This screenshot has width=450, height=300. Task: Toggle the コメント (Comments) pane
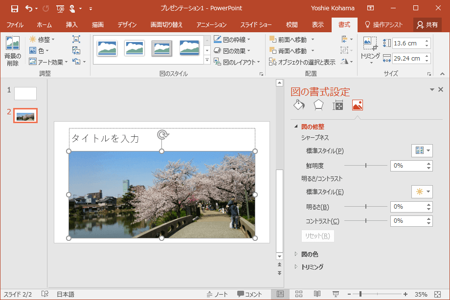point(250,294)
